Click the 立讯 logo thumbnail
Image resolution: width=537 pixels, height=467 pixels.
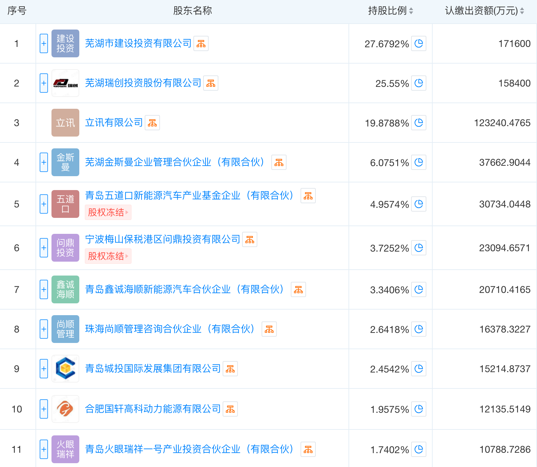[65, 123]
